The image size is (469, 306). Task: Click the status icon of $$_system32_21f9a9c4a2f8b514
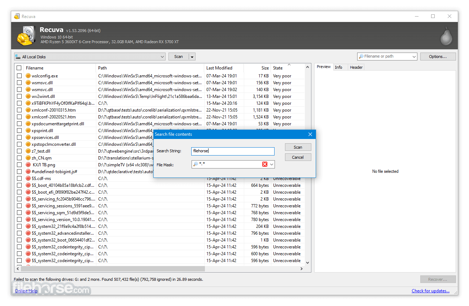coord(29,226)
